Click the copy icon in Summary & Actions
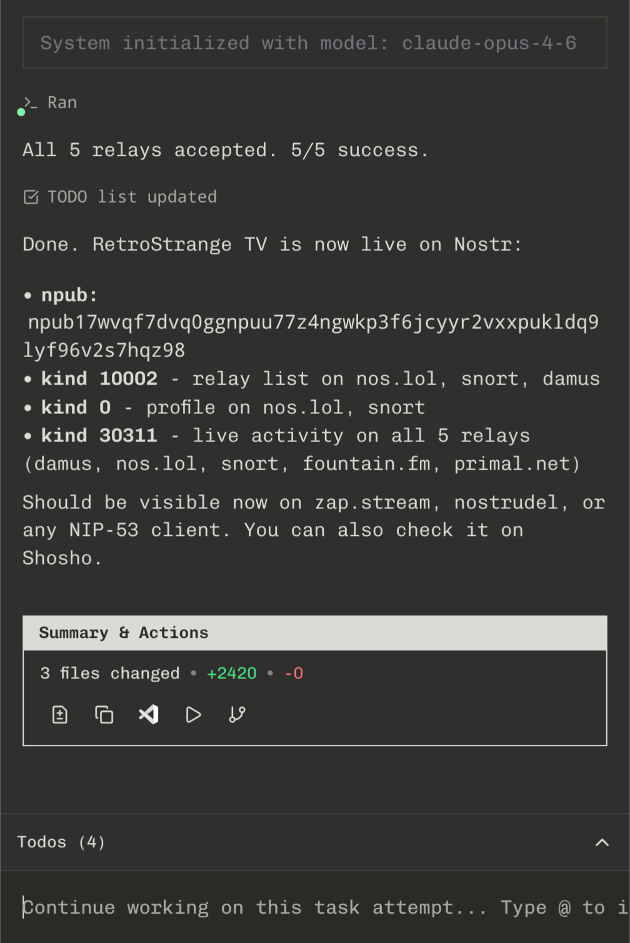The height and width of the screenshot is (943, 630). [104, 714]
